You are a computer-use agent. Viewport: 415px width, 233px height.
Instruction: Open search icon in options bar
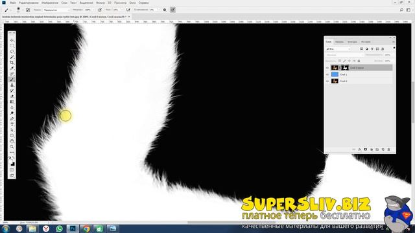coord(401,10)
